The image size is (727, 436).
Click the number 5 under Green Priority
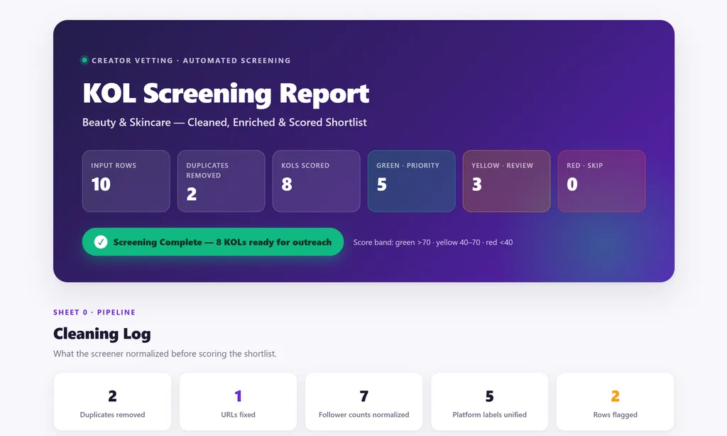(381, 185)
